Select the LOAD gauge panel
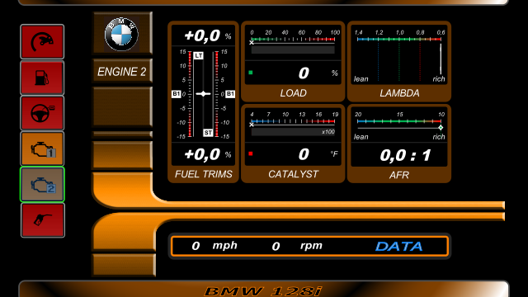This screenshot has height=297, width=528. pos(293,61)
